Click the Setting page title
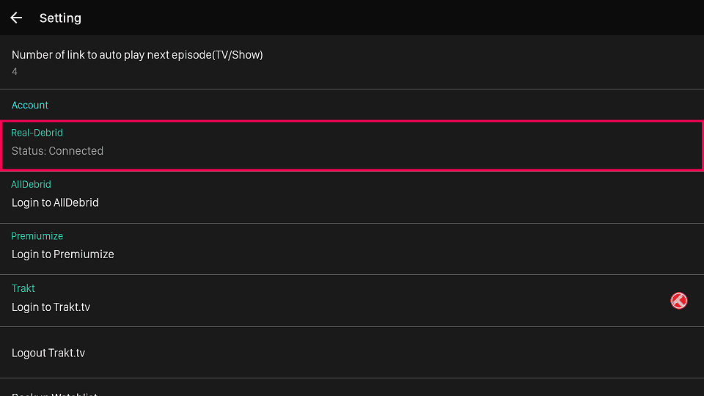 60,18
